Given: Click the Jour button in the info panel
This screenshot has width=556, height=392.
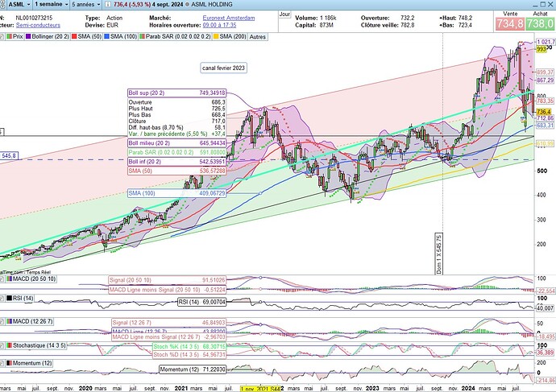Looking at the screenshot, I should click(x=284, y=14).
